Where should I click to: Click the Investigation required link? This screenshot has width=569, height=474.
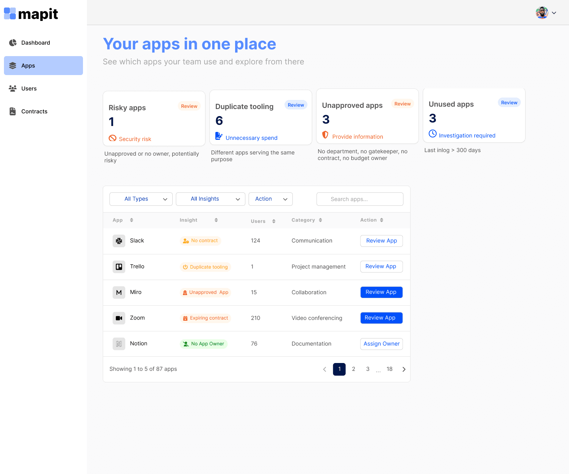[467, 135]
